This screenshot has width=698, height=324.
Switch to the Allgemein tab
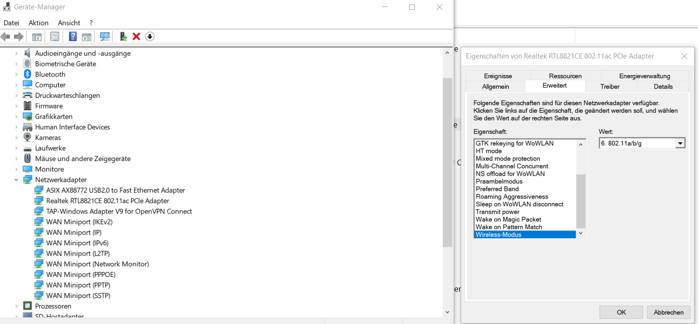point(495,87)
